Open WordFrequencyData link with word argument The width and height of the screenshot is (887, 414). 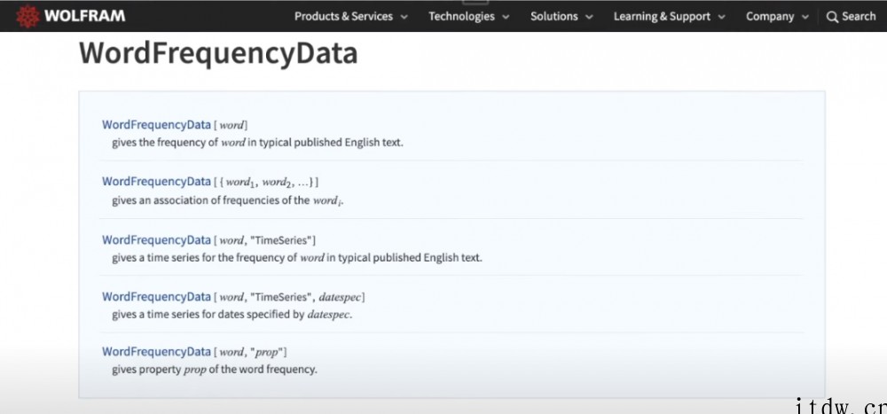pos(156,124)
